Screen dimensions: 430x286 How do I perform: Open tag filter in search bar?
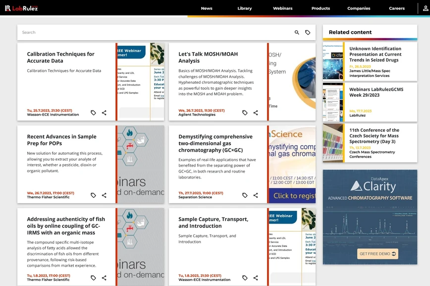[x=308, y=32]
